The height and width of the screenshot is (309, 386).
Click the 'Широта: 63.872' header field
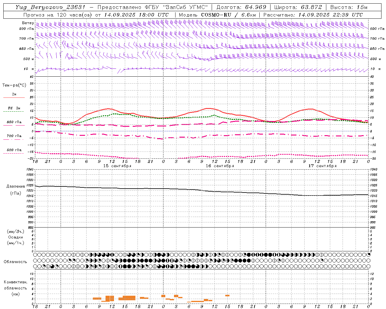(x=298, y=7)
